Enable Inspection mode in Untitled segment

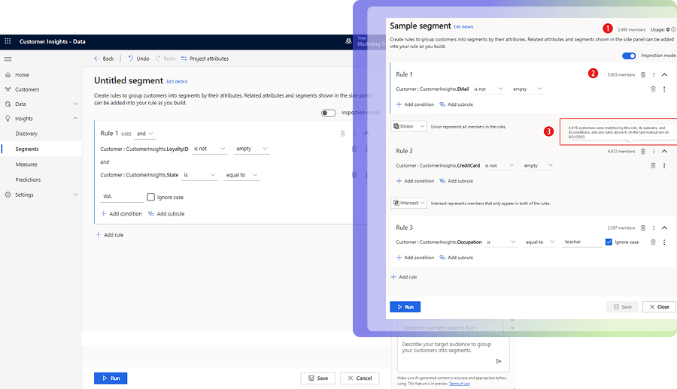[x=328, y=113]
